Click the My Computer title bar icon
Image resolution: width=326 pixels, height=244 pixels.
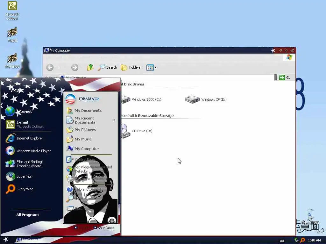46,50
